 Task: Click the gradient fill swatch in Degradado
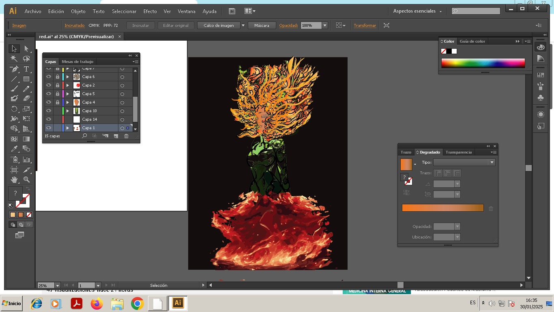[406, 165]
